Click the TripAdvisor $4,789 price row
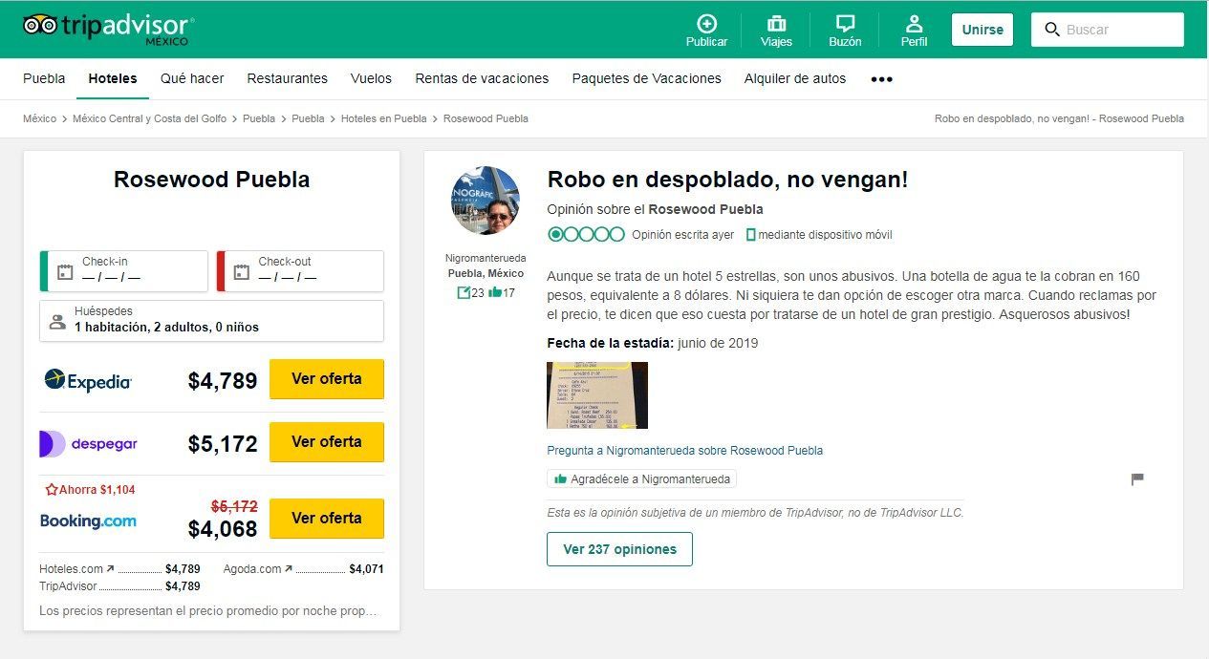Viewport: 1209px width, 659px height. (x=119, y=586)
